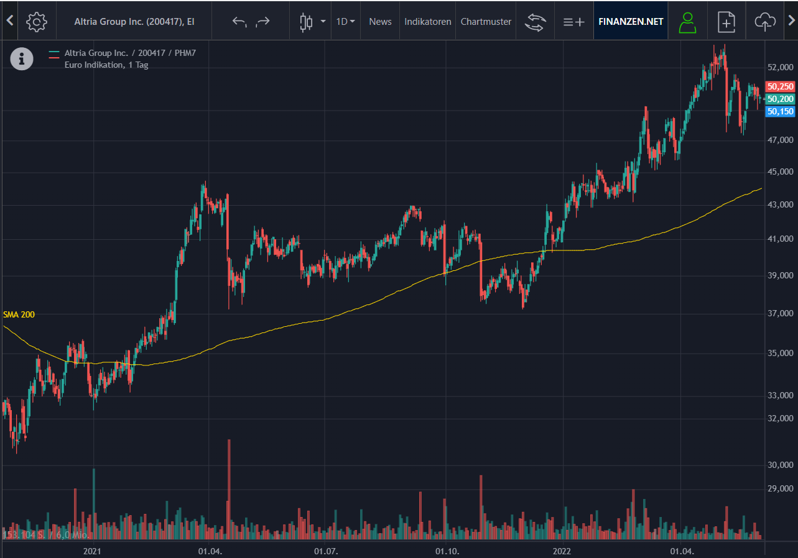Expand the chart type dropdown arrow
This screenshot has height=558, width=798.
[323, 22]
